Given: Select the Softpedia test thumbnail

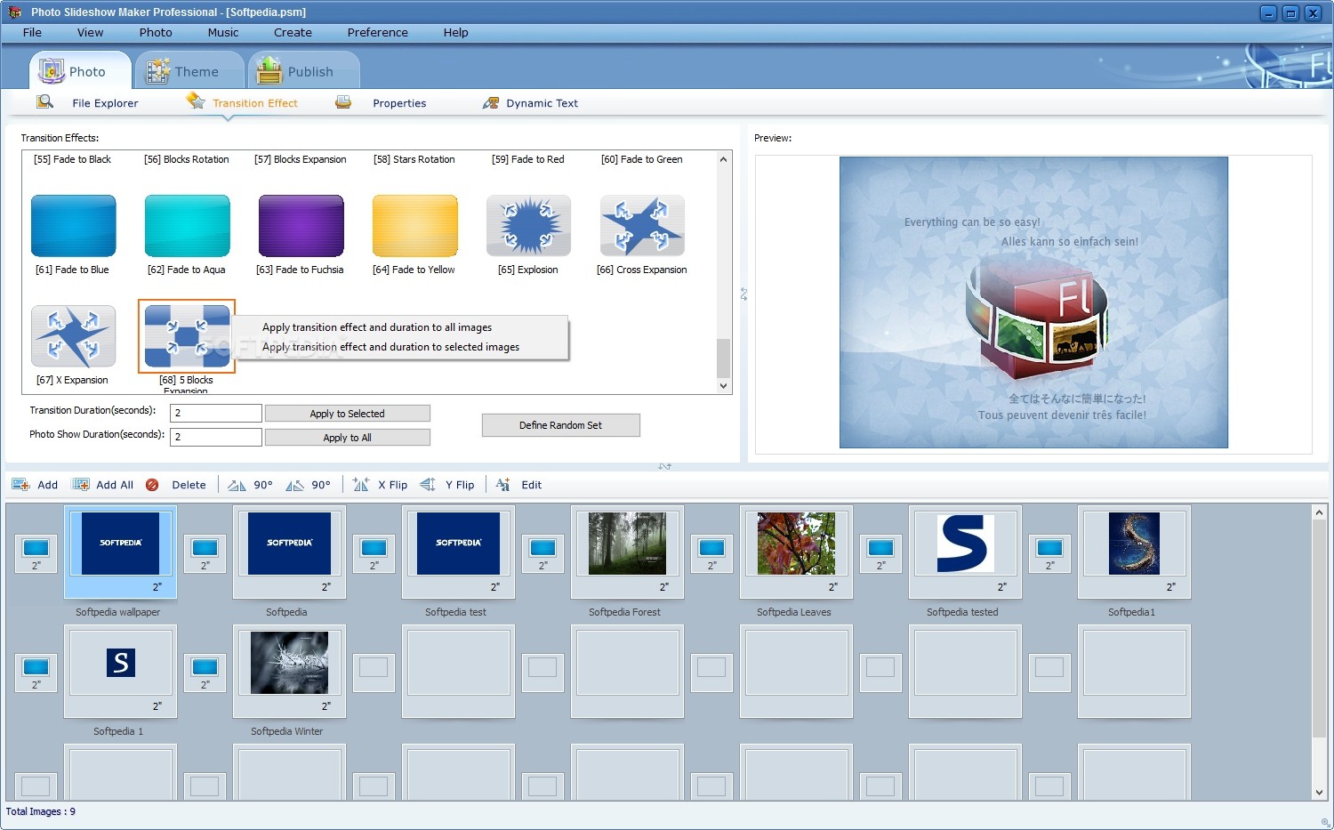Looking at the screenshot, I should pos(458,552).
